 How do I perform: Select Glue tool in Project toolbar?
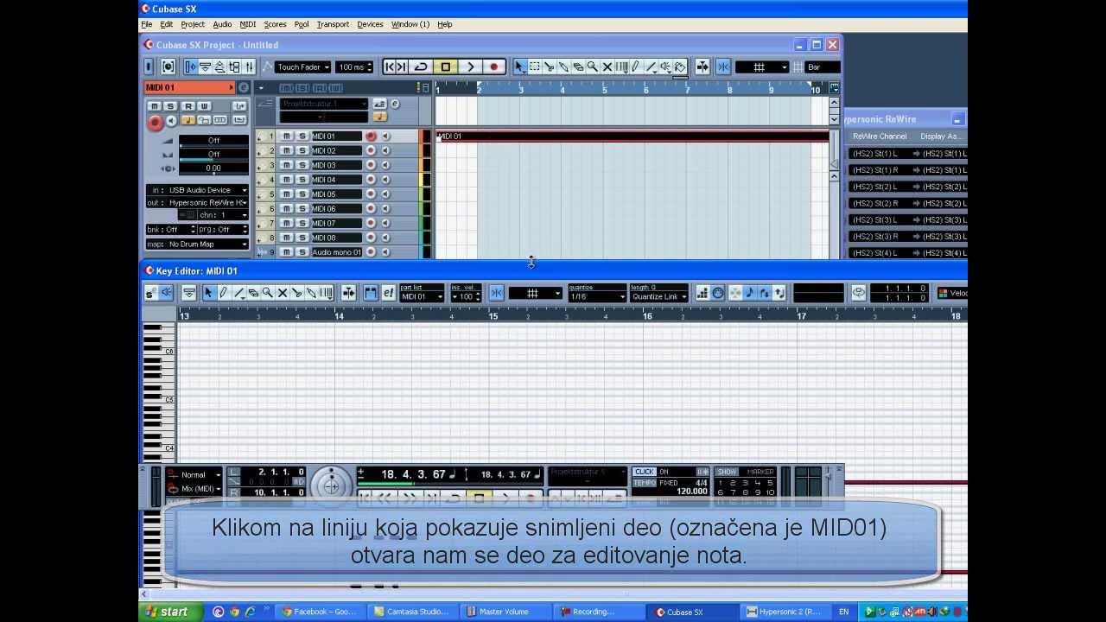pyautogui.click(x=563, y=67)
